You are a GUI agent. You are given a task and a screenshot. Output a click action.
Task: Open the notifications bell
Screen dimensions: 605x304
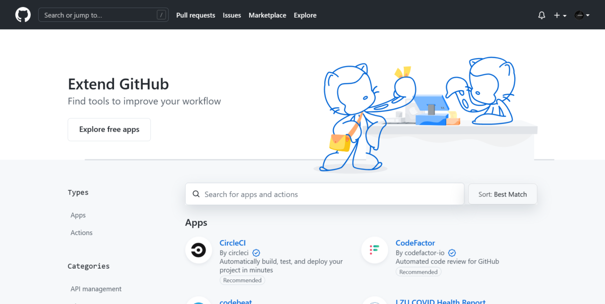[541, 15]
